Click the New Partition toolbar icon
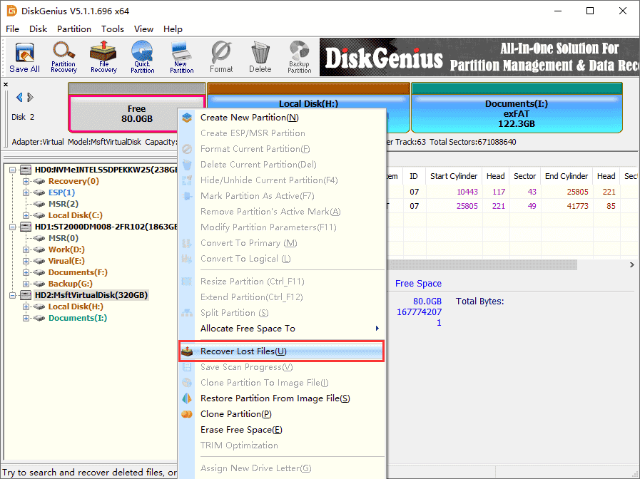Screen dimensions: 640x479 pyautogui.click(x=181, y=57)
